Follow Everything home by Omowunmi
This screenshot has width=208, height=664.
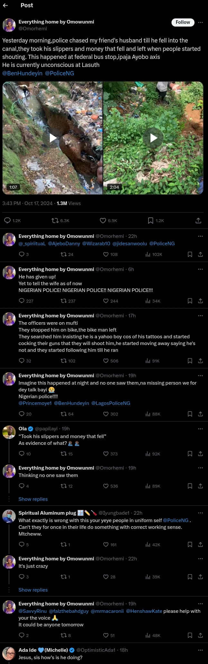[x=183, y=22]
